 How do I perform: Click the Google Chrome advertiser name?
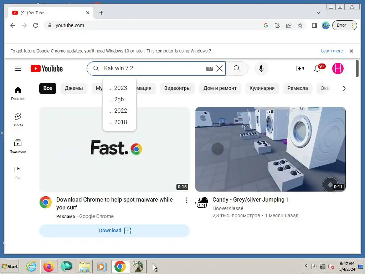coord(96,216)
